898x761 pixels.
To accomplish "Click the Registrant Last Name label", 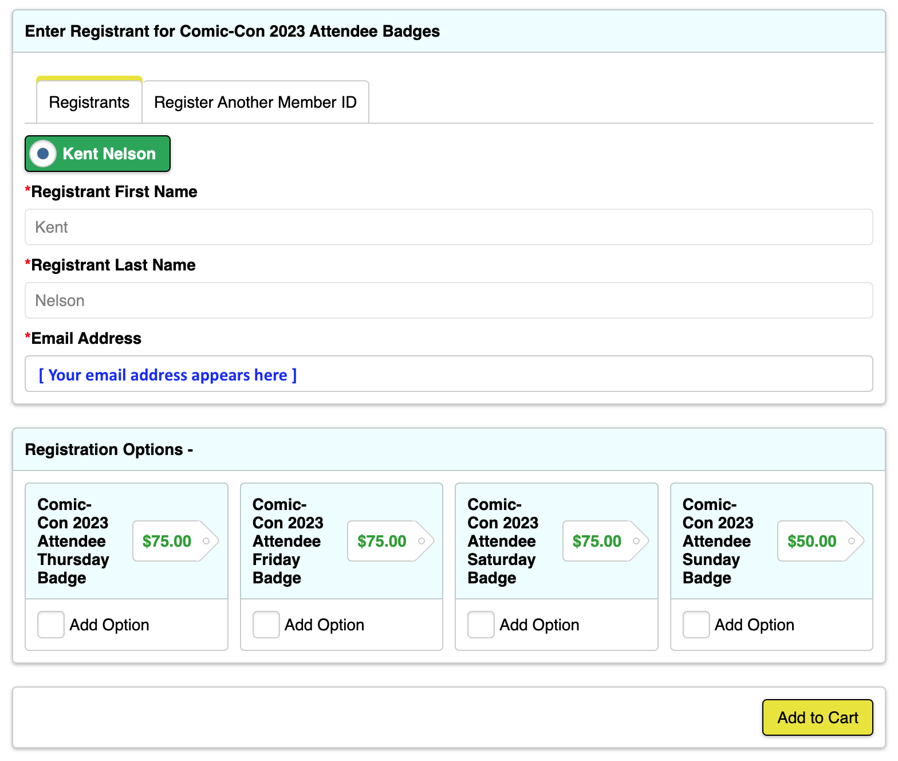I will tap(111, 265).
